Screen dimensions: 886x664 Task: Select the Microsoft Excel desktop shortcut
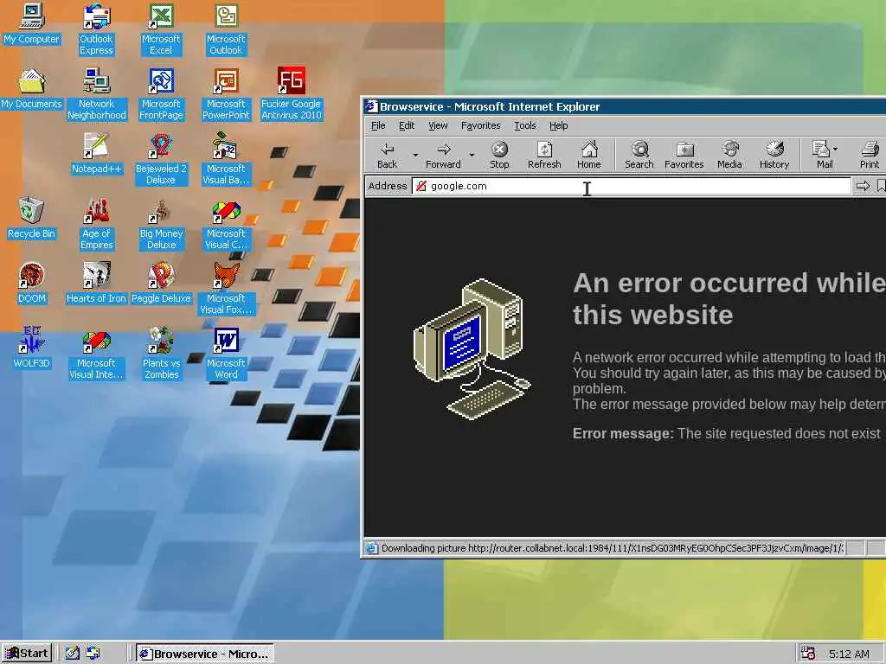[x=161, y=29]
